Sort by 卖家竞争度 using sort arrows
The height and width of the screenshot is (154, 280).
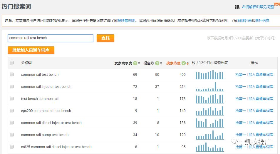pos(139,63)
